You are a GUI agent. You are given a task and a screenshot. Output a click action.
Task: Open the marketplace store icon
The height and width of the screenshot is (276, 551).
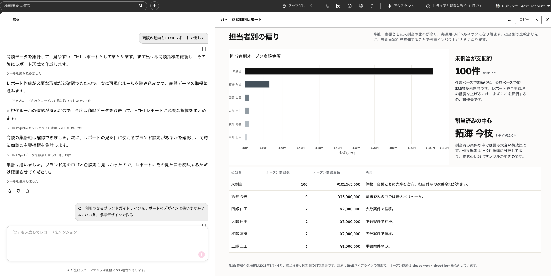[x=338, y=6]
